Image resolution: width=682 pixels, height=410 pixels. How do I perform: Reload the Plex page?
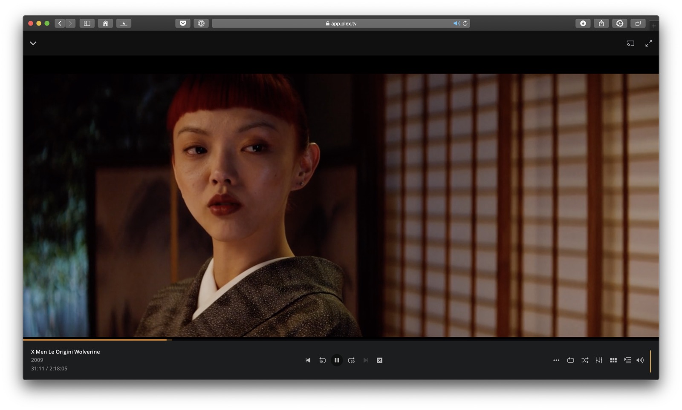point(465,23)
